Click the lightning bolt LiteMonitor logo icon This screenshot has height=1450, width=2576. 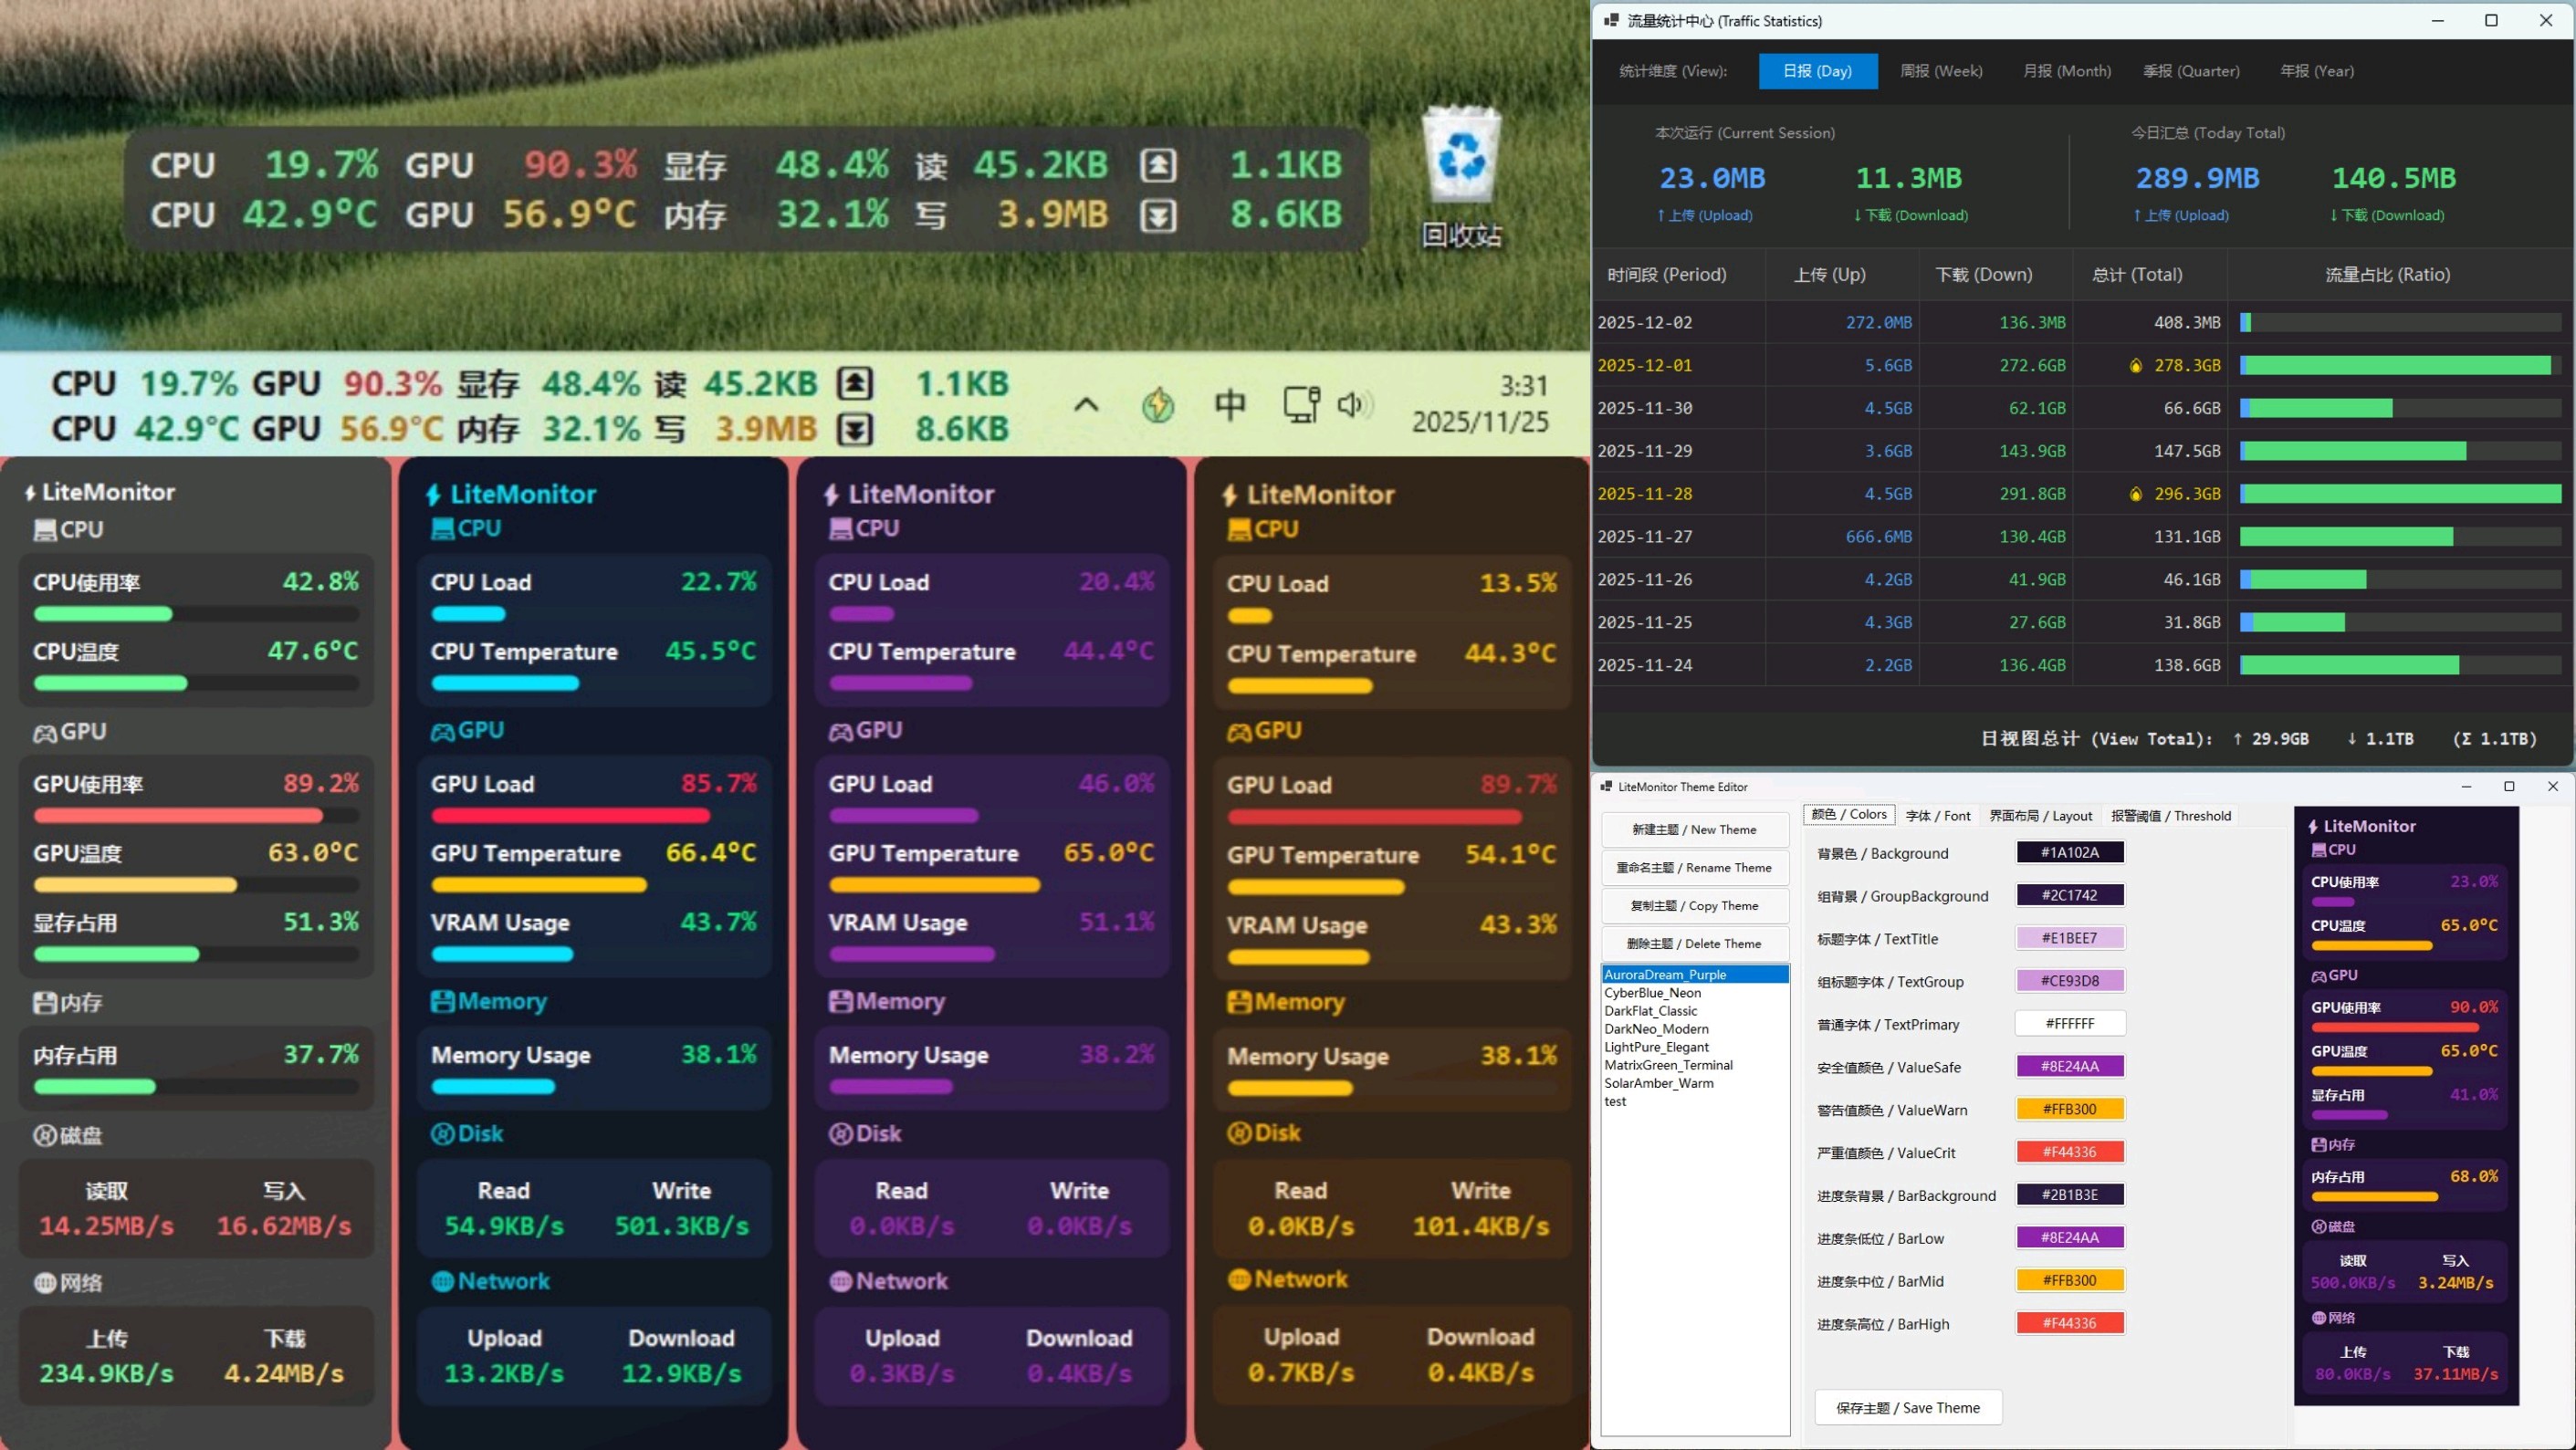pyautogui.click(x=28, y=491)
